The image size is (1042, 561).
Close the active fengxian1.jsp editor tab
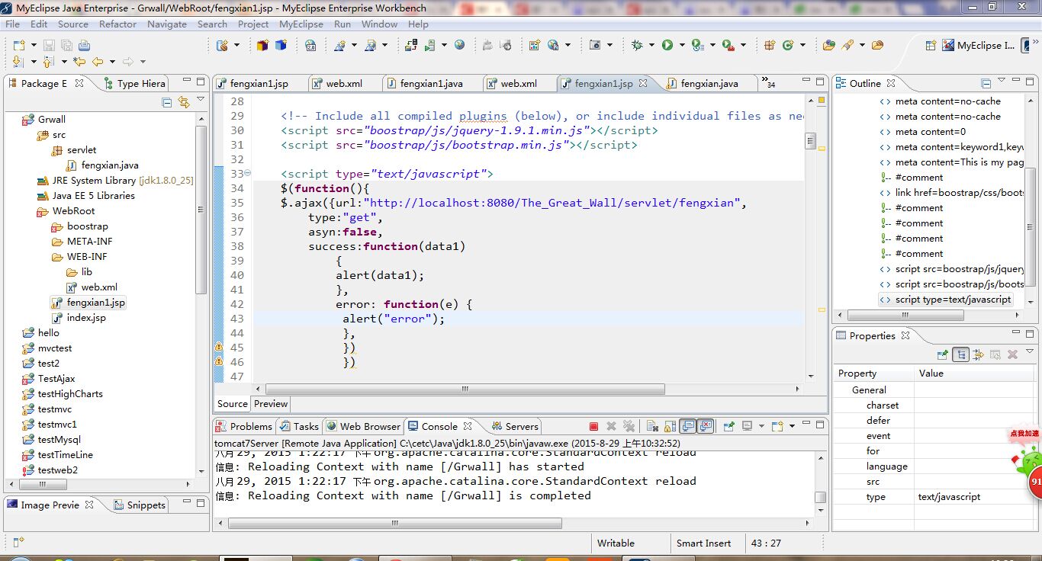[x=643, y=83]
